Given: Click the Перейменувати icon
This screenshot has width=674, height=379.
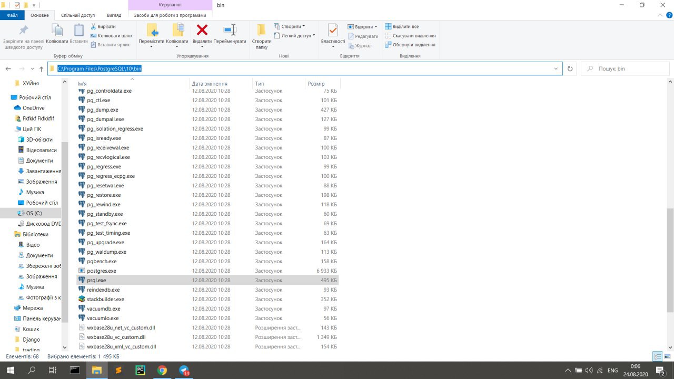Looking at the screenshot, I should [x=230, y=30].
